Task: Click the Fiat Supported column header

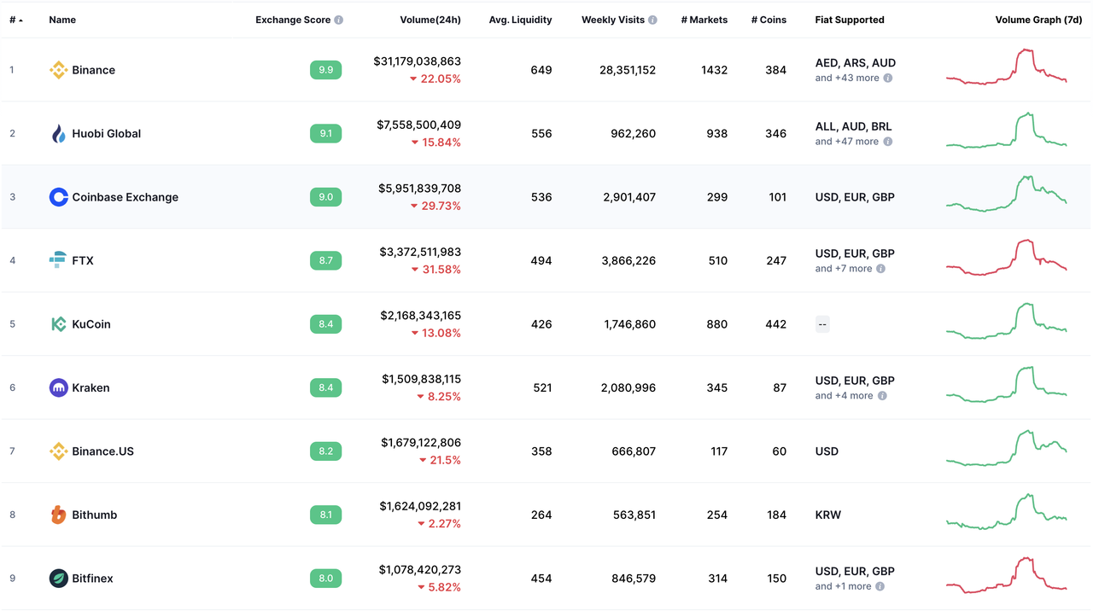Action: coord(850,20)
